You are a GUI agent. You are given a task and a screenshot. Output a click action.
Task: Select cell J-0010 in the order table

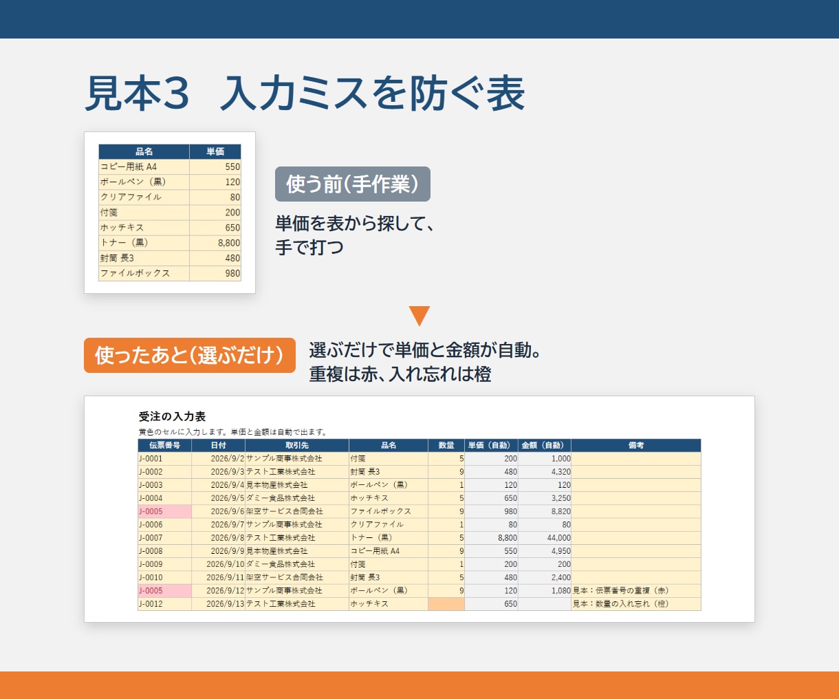[164, 577]
